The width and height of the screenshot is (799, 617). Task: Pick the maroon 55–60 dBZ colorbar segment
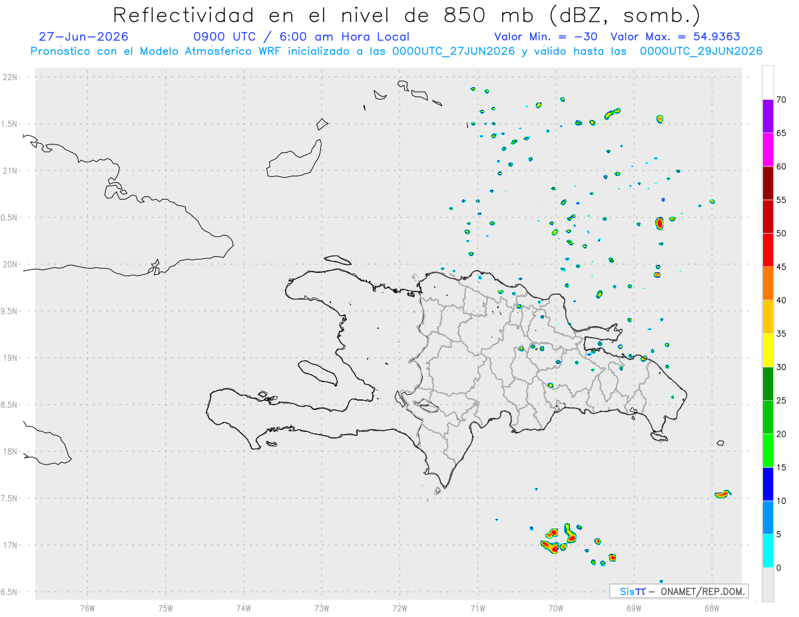pos(768,183)
